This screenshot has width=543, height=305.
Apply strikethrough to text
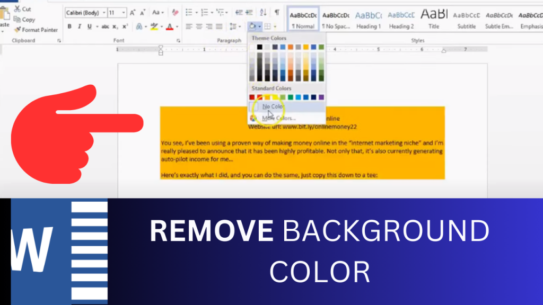point(105,26)
